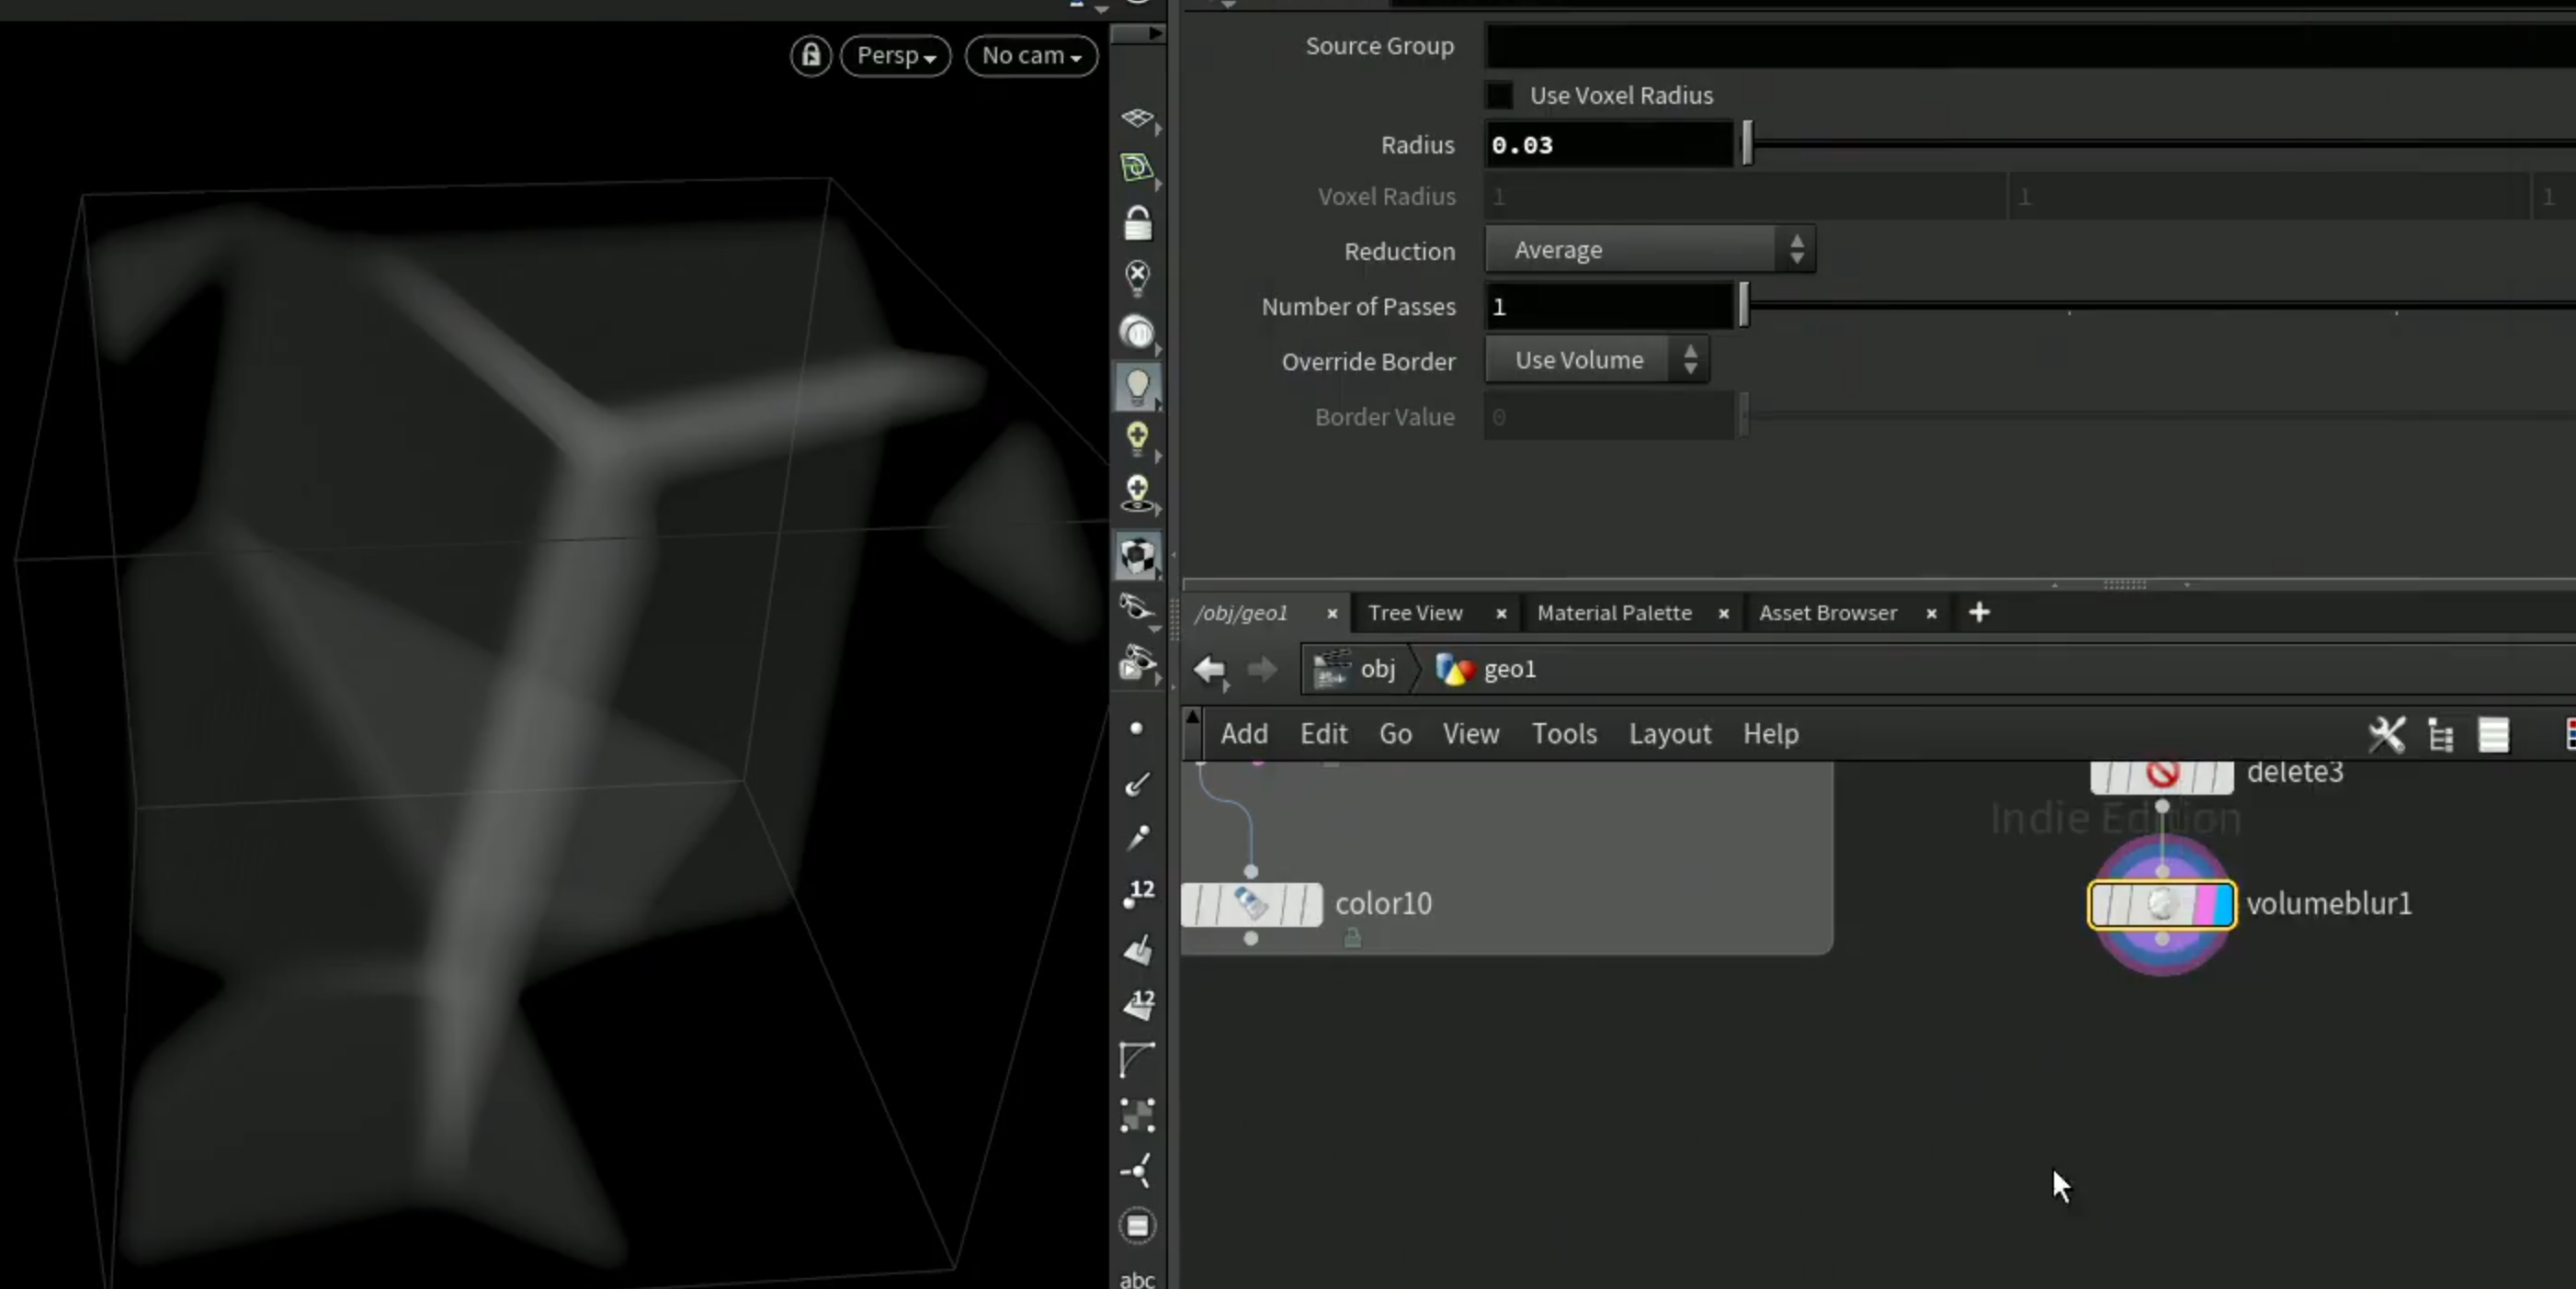Click the headlight bulb icon
This screenshot has width=2576, height=1289.
click(x=1137, y=386)
